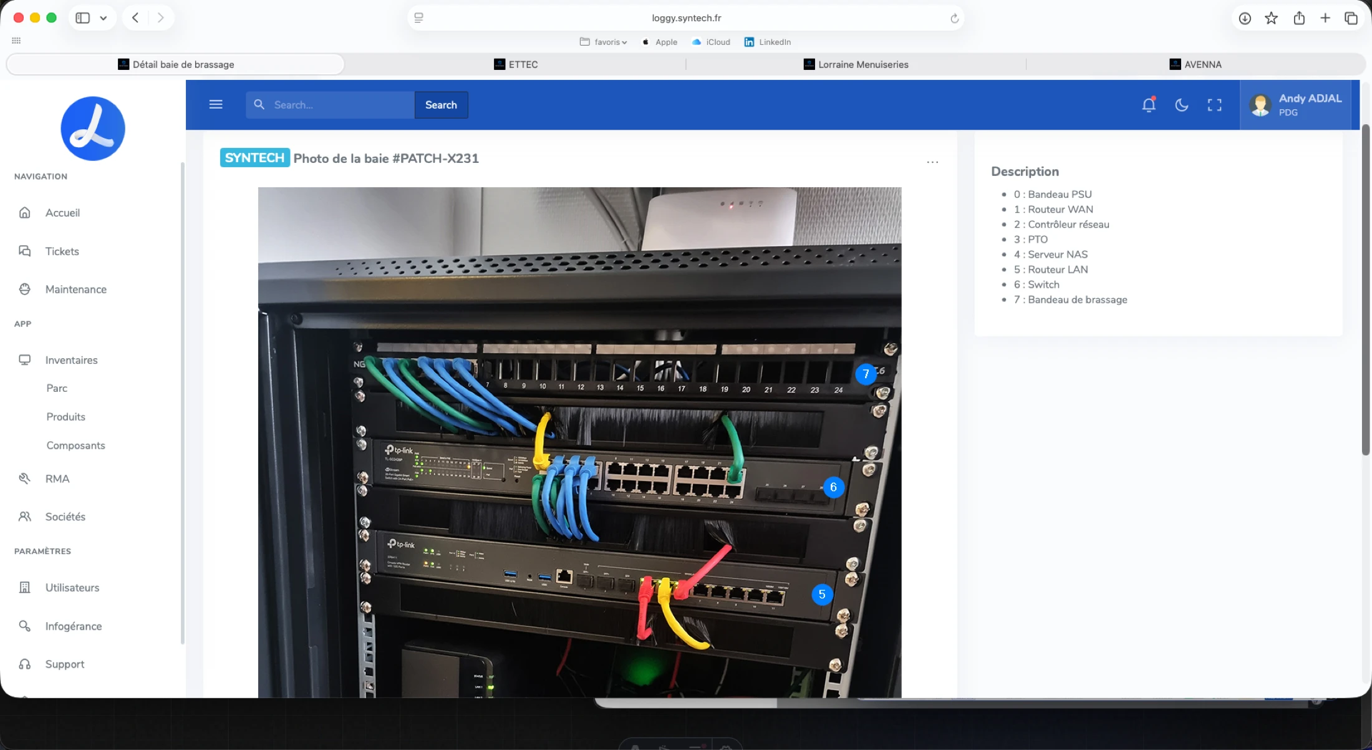Switch to Lorraine Menuiseries tab
Image resolution: width=1372 pixels, height=750 pixels.
tap(856, 64)
